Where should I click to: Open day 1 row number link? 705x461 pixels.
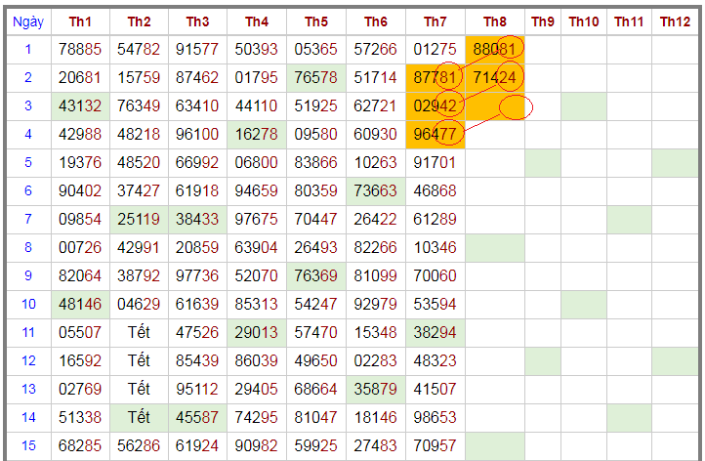pyautogui.click(x=27, y=49)
